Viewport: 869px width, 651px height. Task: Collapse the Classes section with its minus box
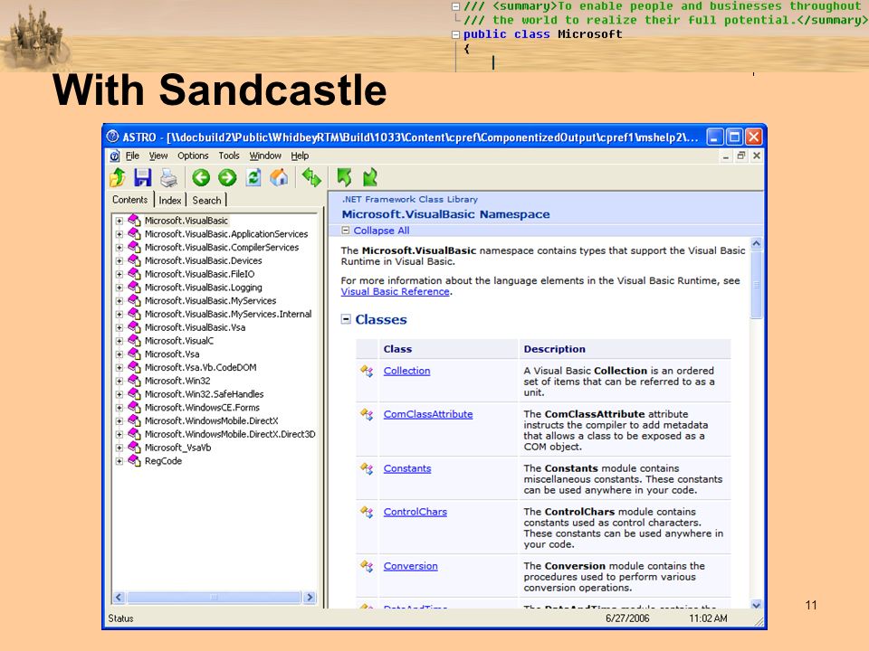tap(346, 319)
